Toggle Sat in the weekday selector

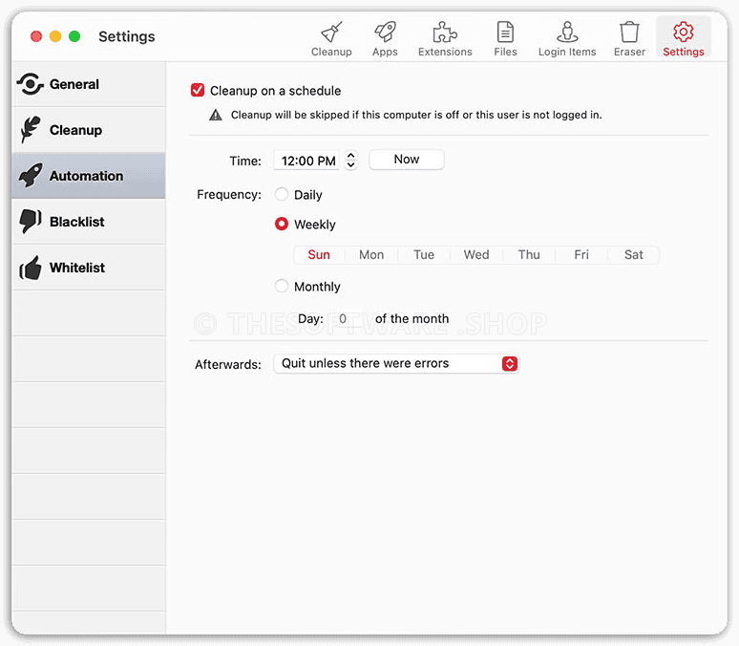[634, 255]
